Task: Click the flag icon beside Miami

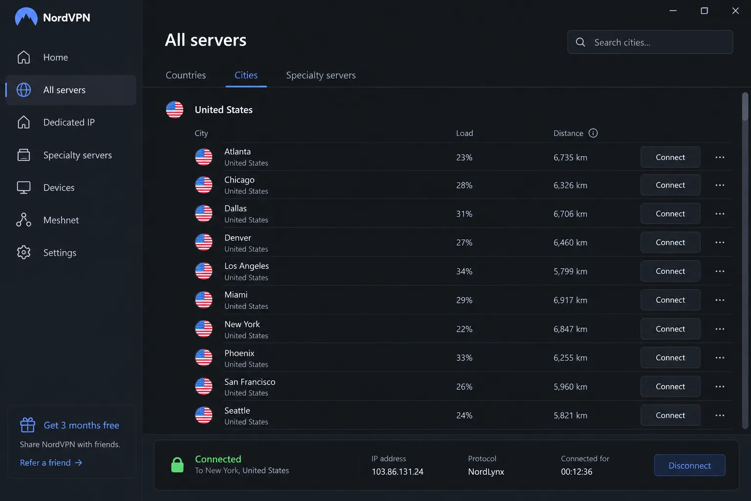Action: 204,300
